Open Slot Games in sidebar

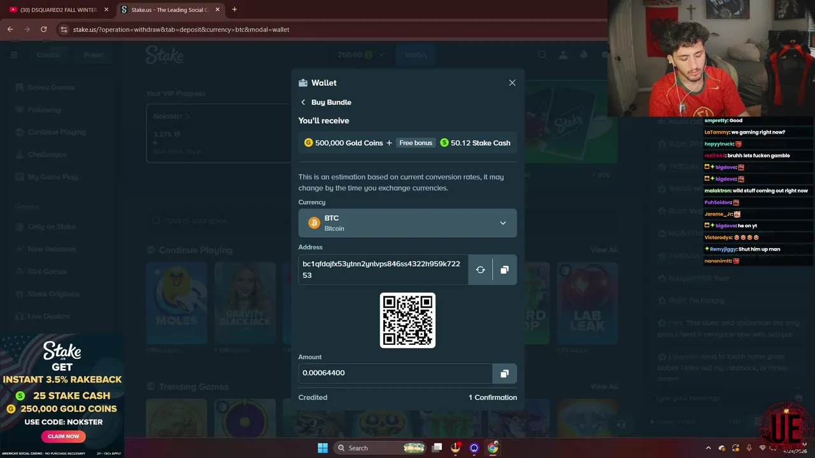click(x=47, y=272)
